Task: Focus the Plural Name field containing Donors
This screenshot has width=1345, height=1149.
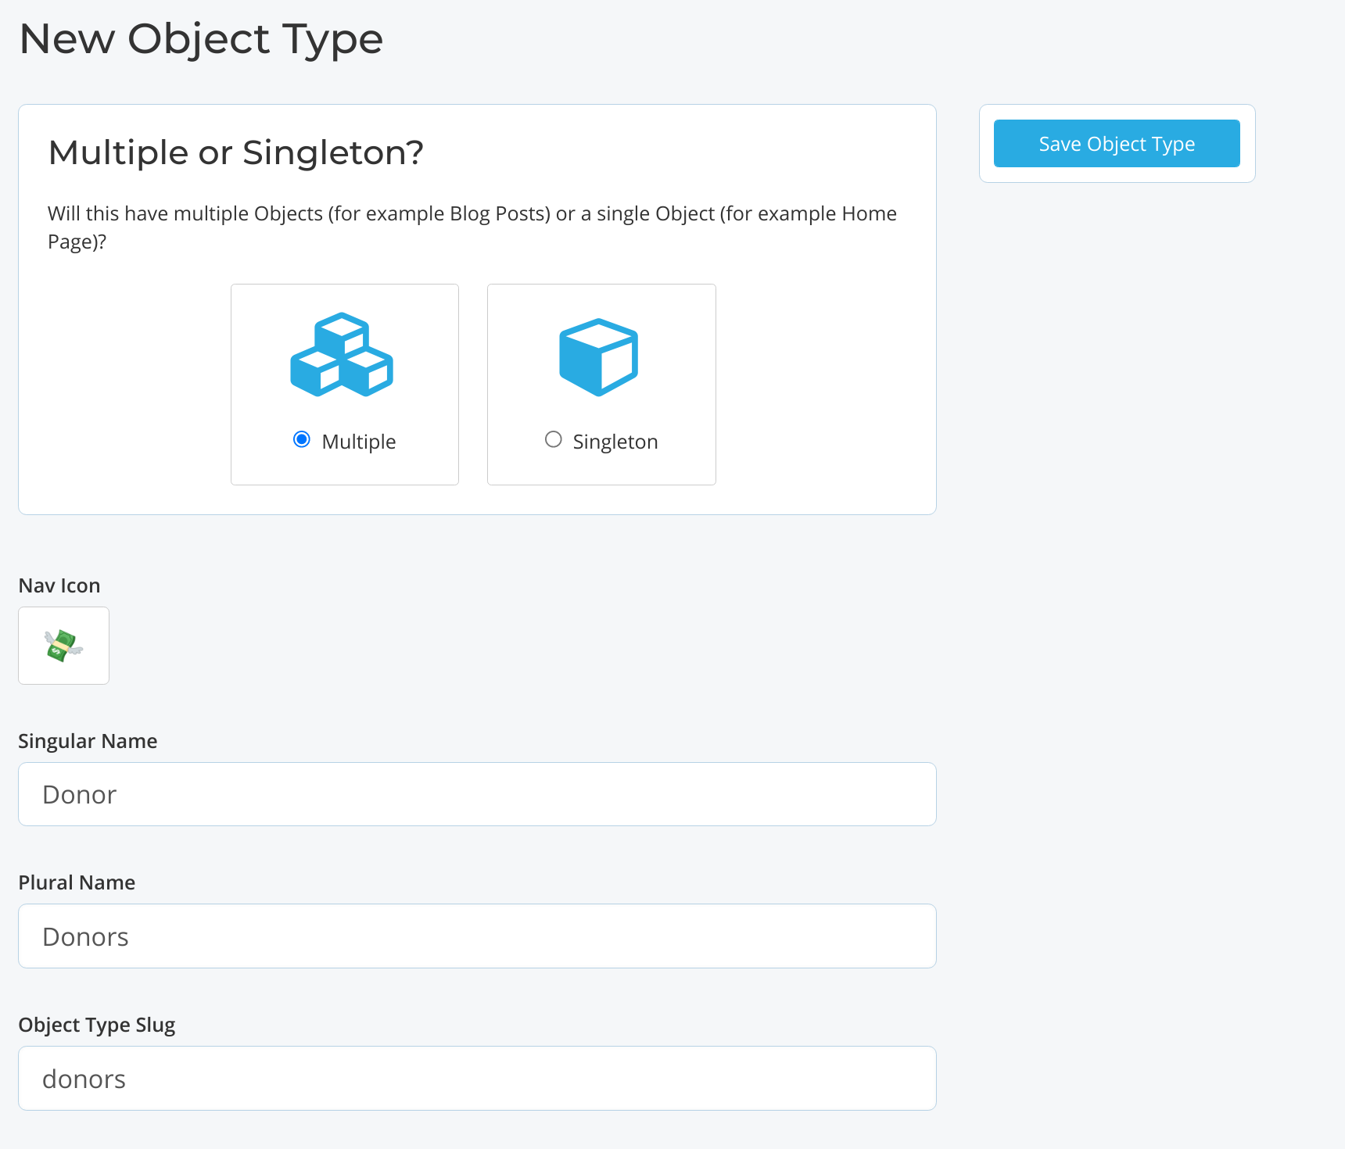Action: pos(477,936)
